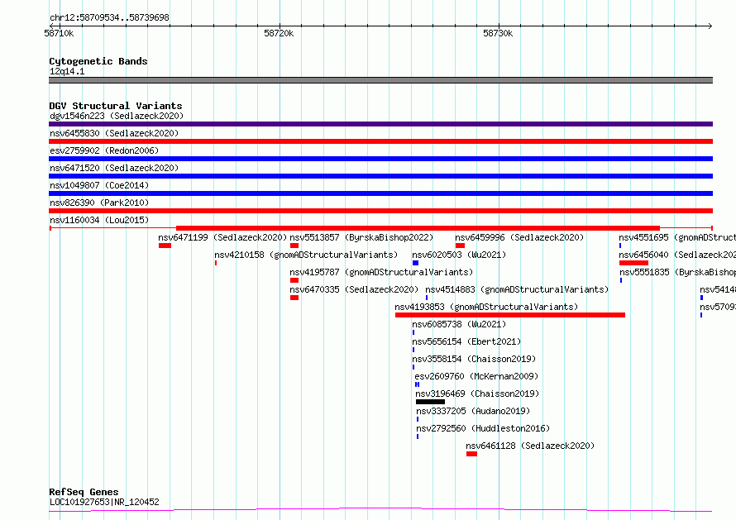Click nsv6020503 (Wu2021) label
This screenshot has width=736, height=520.
point(459,255)
